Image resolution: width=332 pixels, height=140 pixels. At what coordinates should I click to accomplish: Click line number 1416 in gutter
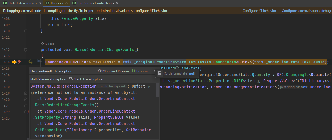6,75
